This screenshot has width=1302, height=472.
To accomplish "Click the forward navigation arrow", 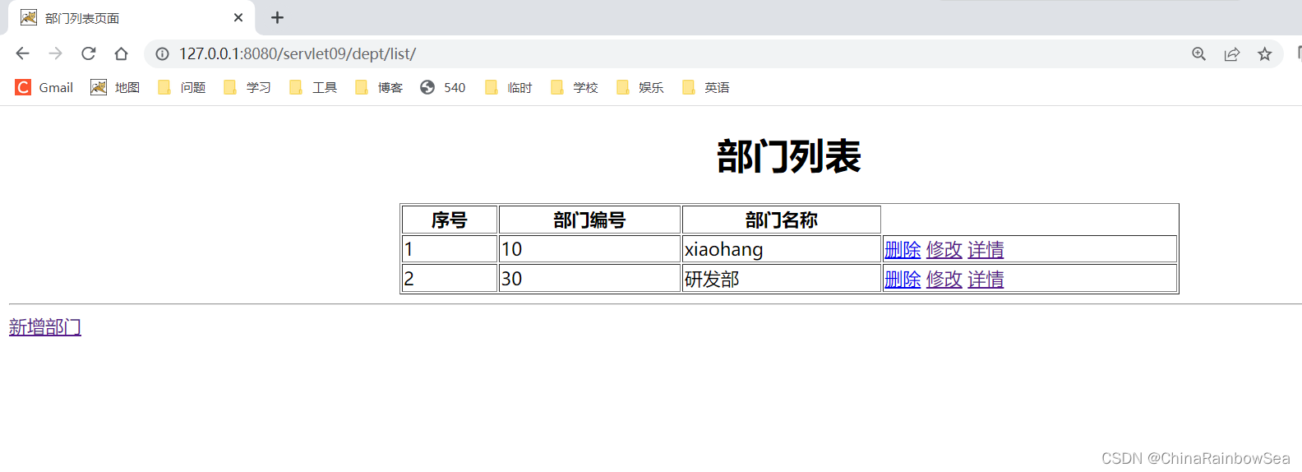I will pyautogui.click(x=55, y=53).
